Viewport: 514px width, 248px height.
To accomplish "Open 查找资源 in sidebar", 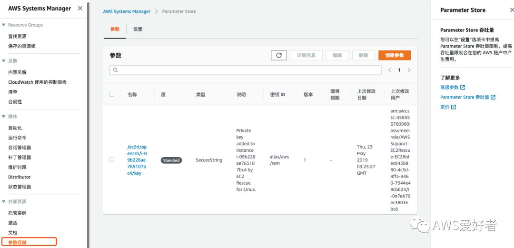I will (x=18, y=36).
